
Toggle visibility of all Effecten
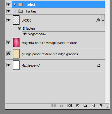coord(19,28)
